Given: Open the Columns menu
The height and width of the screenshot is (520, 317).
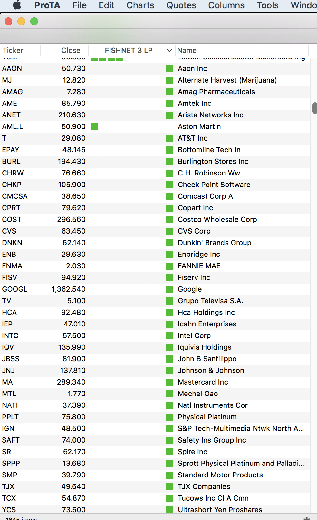Looking at the screenshot, I should [226, 5].
